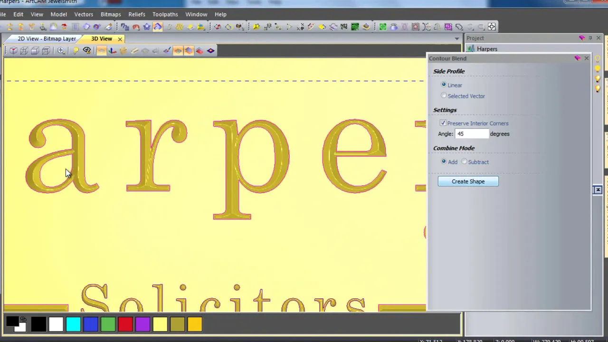Open the Vectors menu
The height and width of the screenshot is (342, 608).
coord(84,14)
